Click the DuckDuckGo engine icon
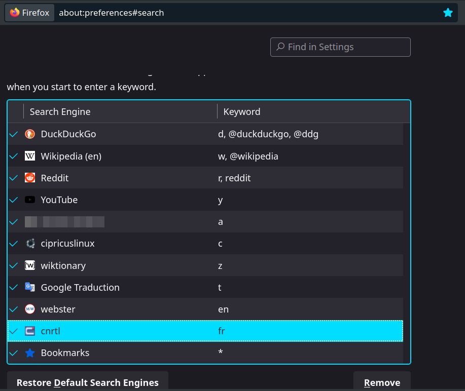This screenshot has width=465, height=391. pos(29,134)
